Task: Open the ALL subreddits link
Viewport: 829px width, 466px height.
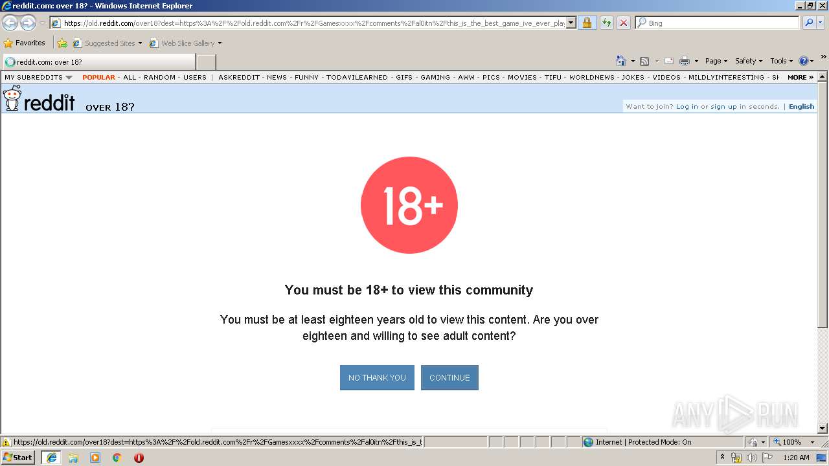Action: click(x=130, y=77)
